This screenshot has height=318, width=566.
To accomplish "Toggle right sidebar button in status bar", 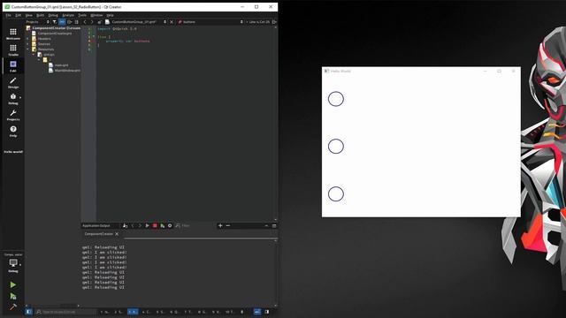I will coord(267,312).
